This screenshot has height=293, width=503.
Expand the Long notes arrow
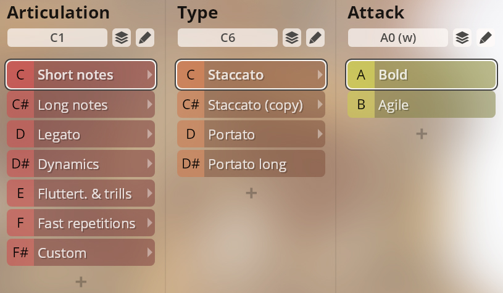pyautogui.click(x=149, y=105)
